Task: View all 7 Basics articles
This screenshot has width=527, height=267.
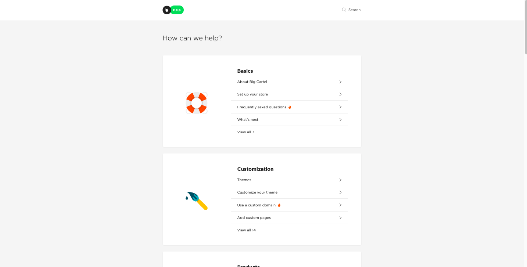Action: (x=245, y=132)
